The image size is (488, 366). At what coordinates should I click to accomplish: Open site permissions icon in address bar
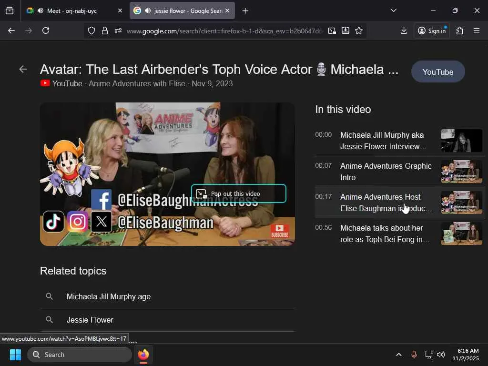coord(118,30)
